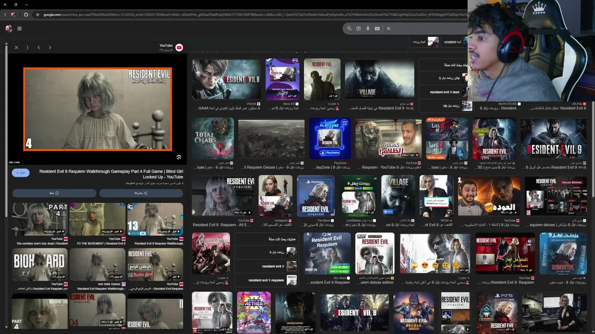Start a search by image with Lens icon
Image resolution: width=595 pixels, height=334 pixels.
pyautogui.click(x=358, y=28)
